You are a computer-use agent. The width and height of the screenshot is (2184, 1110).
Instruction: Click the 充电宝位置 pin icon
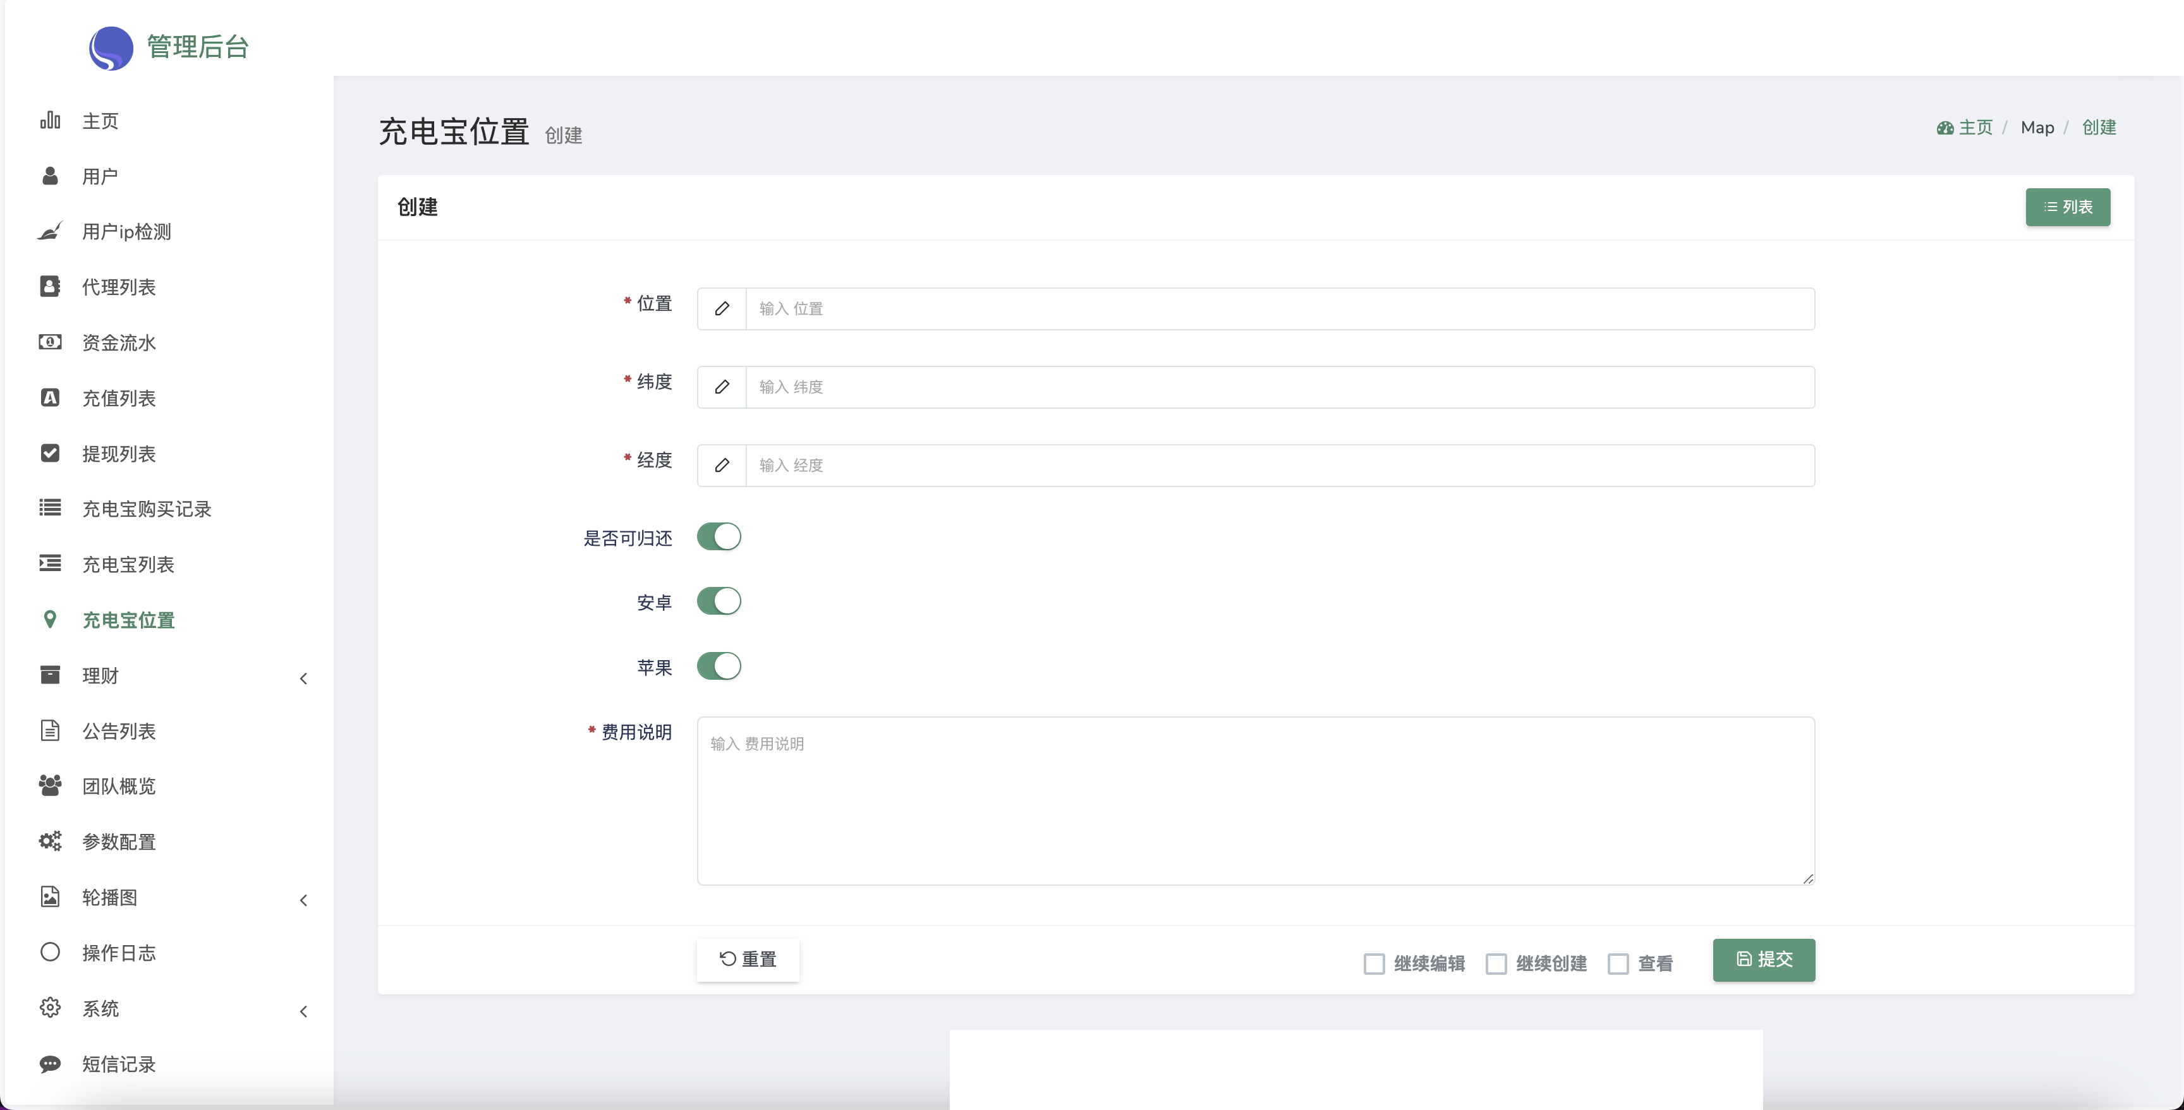pyautogui.click(x=49, y=618)
